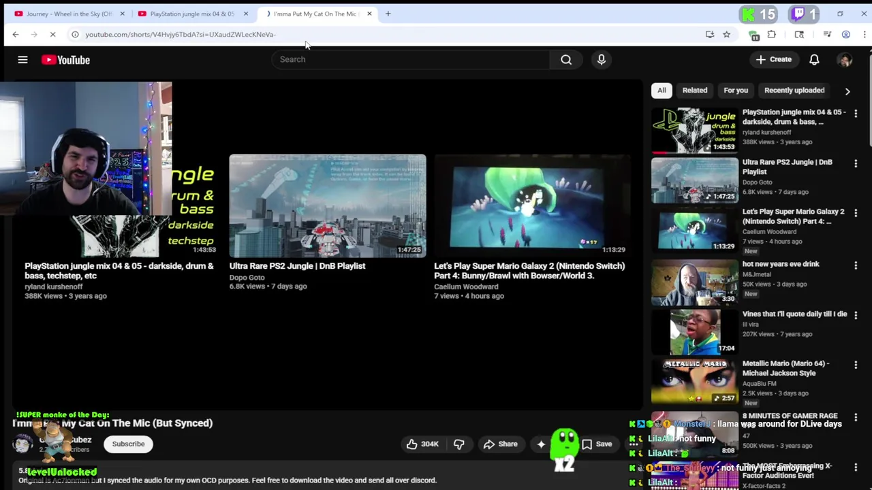Click the Kick overlay counter showing 15
872x490 pixels.
(759, 14)
